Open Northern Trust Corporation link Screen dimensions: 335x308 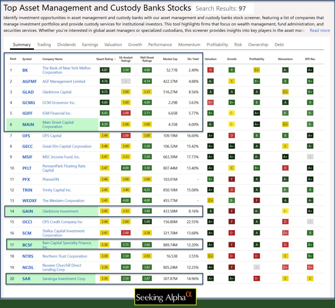64,256
